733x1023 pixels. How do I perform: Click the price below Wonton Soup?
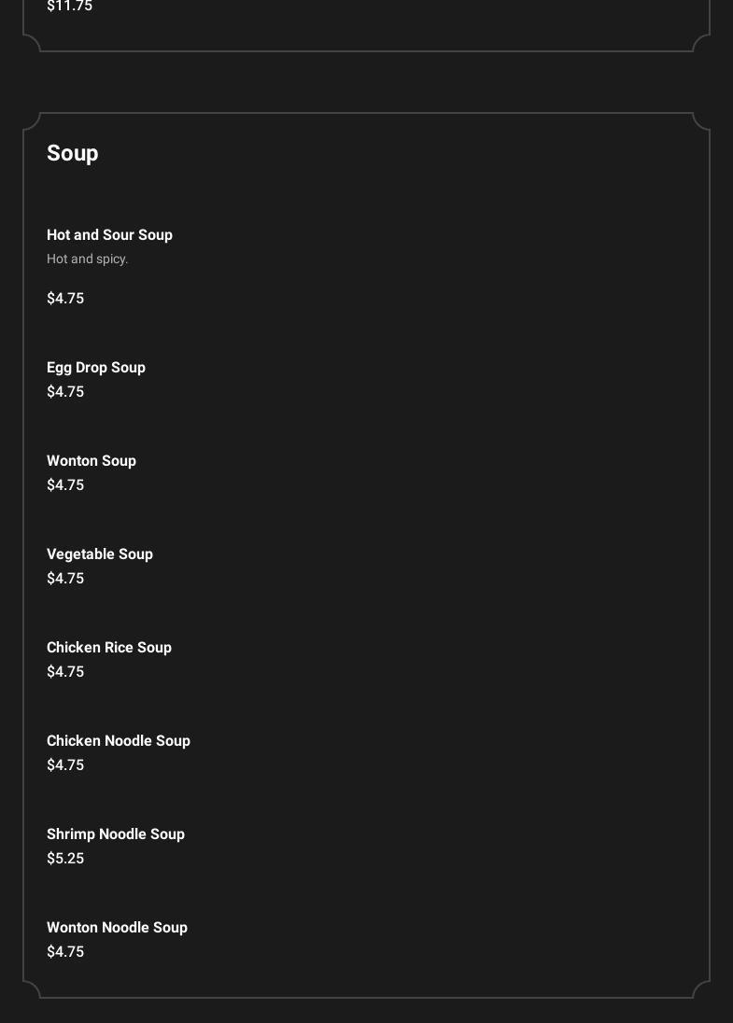(x=65, y=485)
